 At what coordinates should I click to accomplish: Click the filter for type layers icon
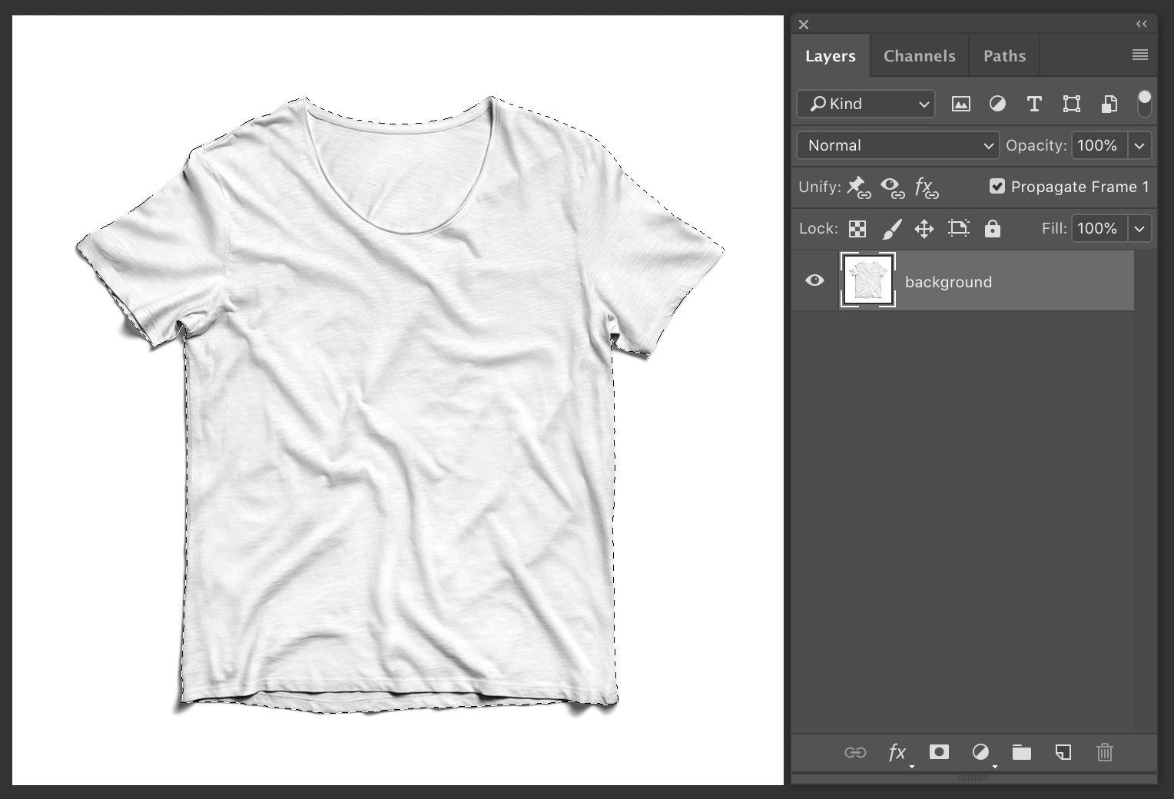click(1034, 104)
